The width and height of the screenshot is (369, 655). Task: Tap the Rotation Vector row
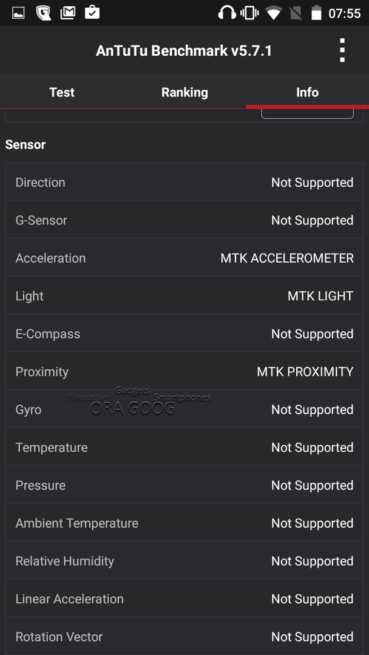(184, 637)
